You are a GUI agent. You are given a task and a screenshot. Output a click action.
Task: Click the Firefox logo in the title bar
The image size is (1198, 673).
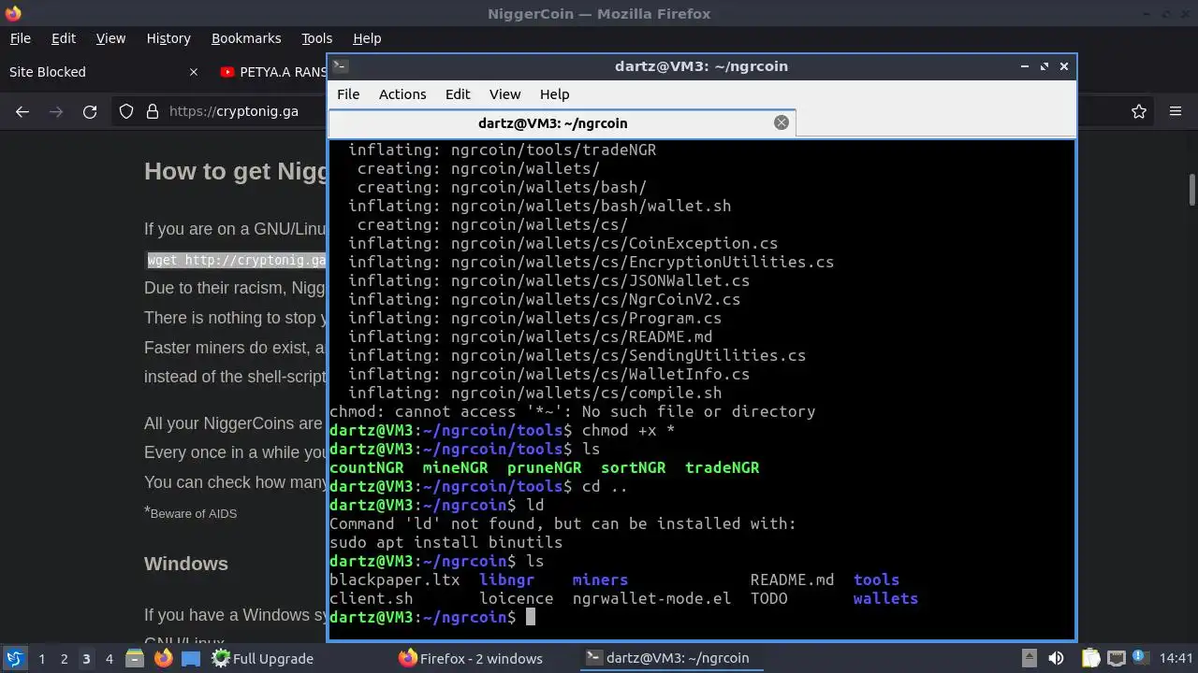(x=13, y=13)
